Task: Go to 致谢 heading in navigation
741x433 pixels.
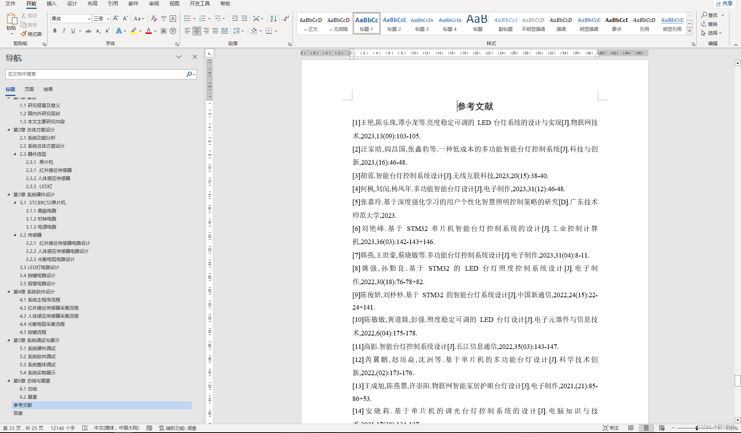Action: point(18,413)
